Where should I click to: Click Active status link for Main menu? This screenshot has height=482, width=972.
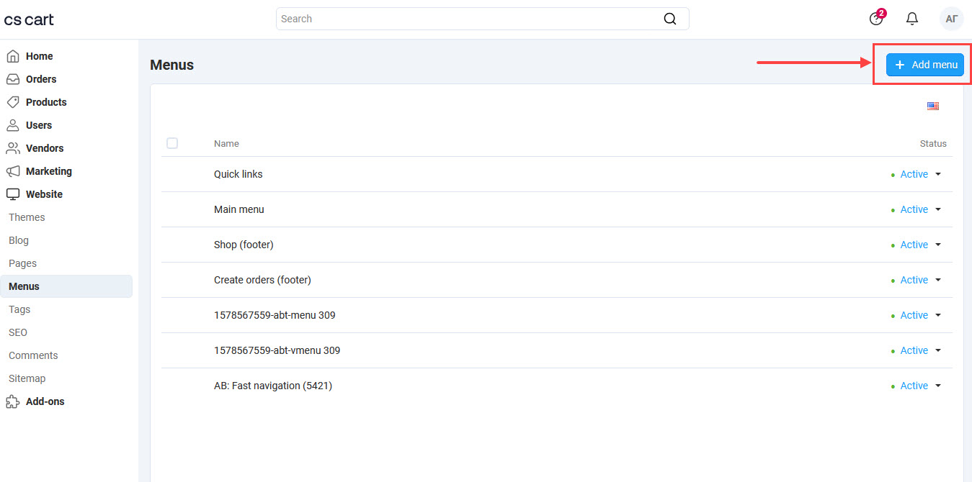coord(914,209)
